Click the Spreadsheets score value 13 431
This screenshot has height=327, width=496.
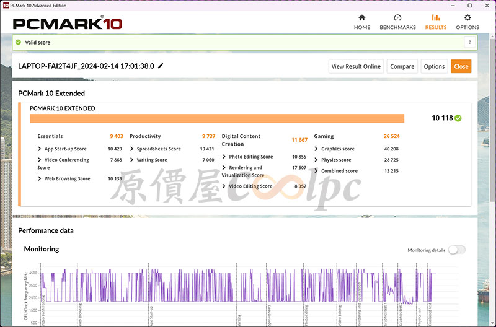[207, 149]
